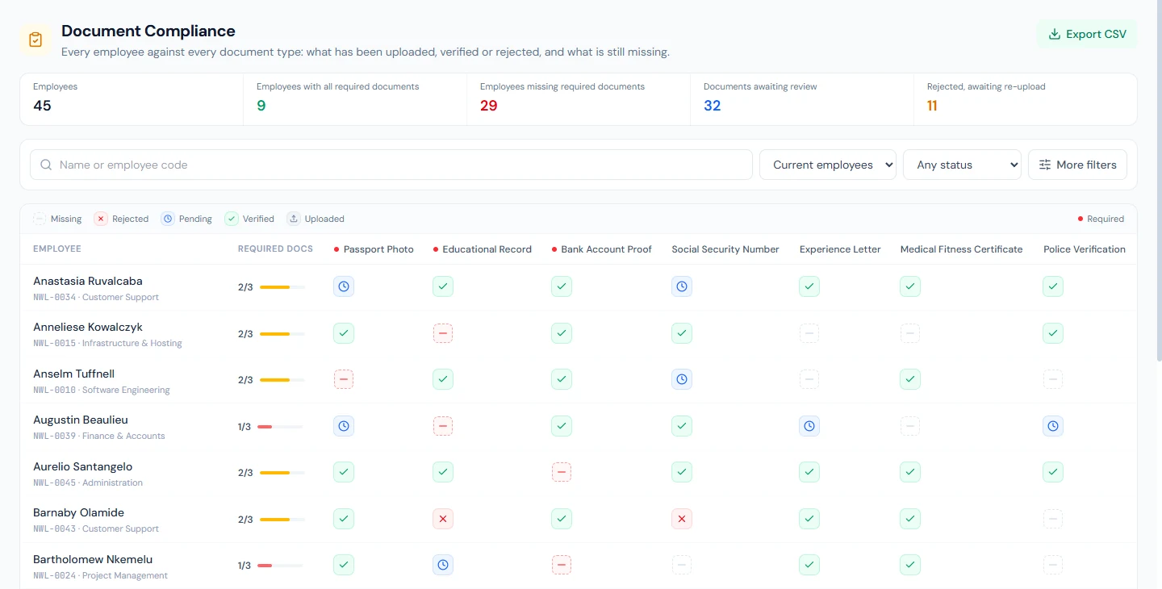This screenshot has width=1162, height=589.
Task: Open Aurelio Santangelo's verified Experience Letter
Action: [x=809, y=472]
